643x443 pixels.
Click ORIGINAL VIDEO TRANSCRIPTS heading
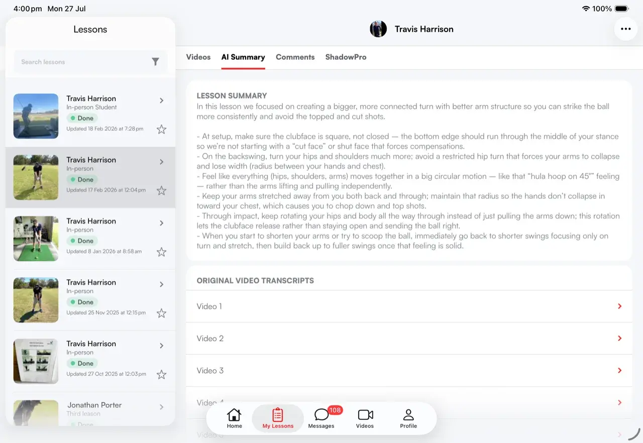pos(255,281)
